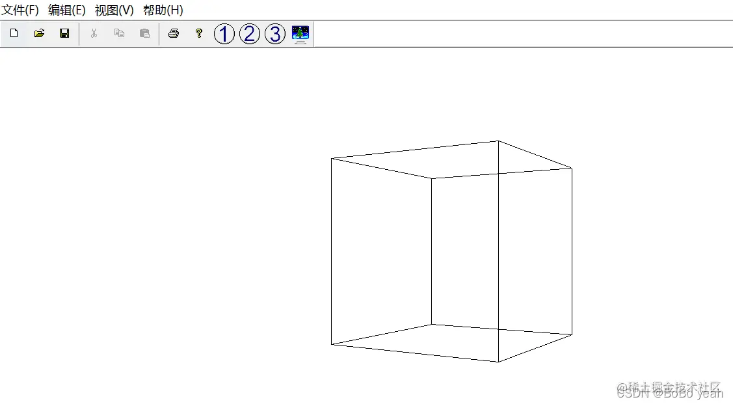
Task: Open the 视图(V) menu
Action: [x=114, y=10]
